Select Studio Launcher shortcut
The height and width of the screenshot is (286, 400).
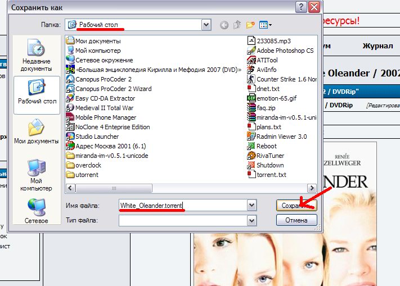[x=92, y=137]
